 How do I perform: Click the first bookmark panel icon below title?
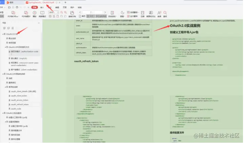tap(4, 28)
